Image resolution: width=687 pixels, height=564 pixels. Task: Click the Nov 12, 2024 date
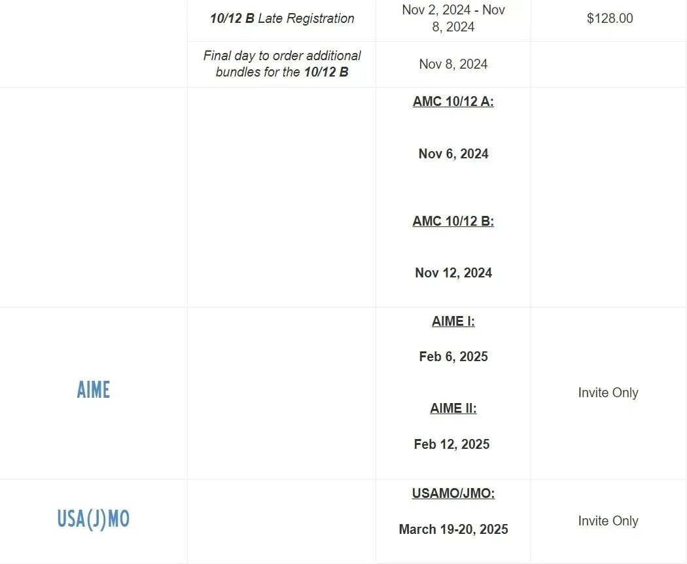click(453, 273)
